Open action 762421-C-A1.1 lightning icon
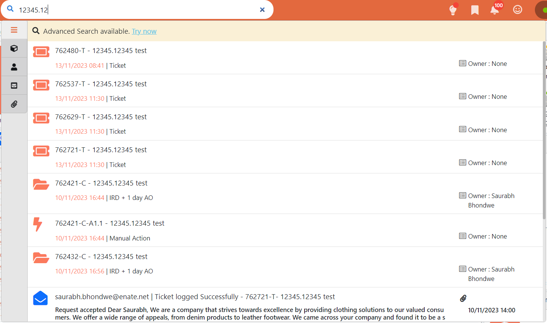This screenshot has height=323, width=547. [x=38, y=224]
